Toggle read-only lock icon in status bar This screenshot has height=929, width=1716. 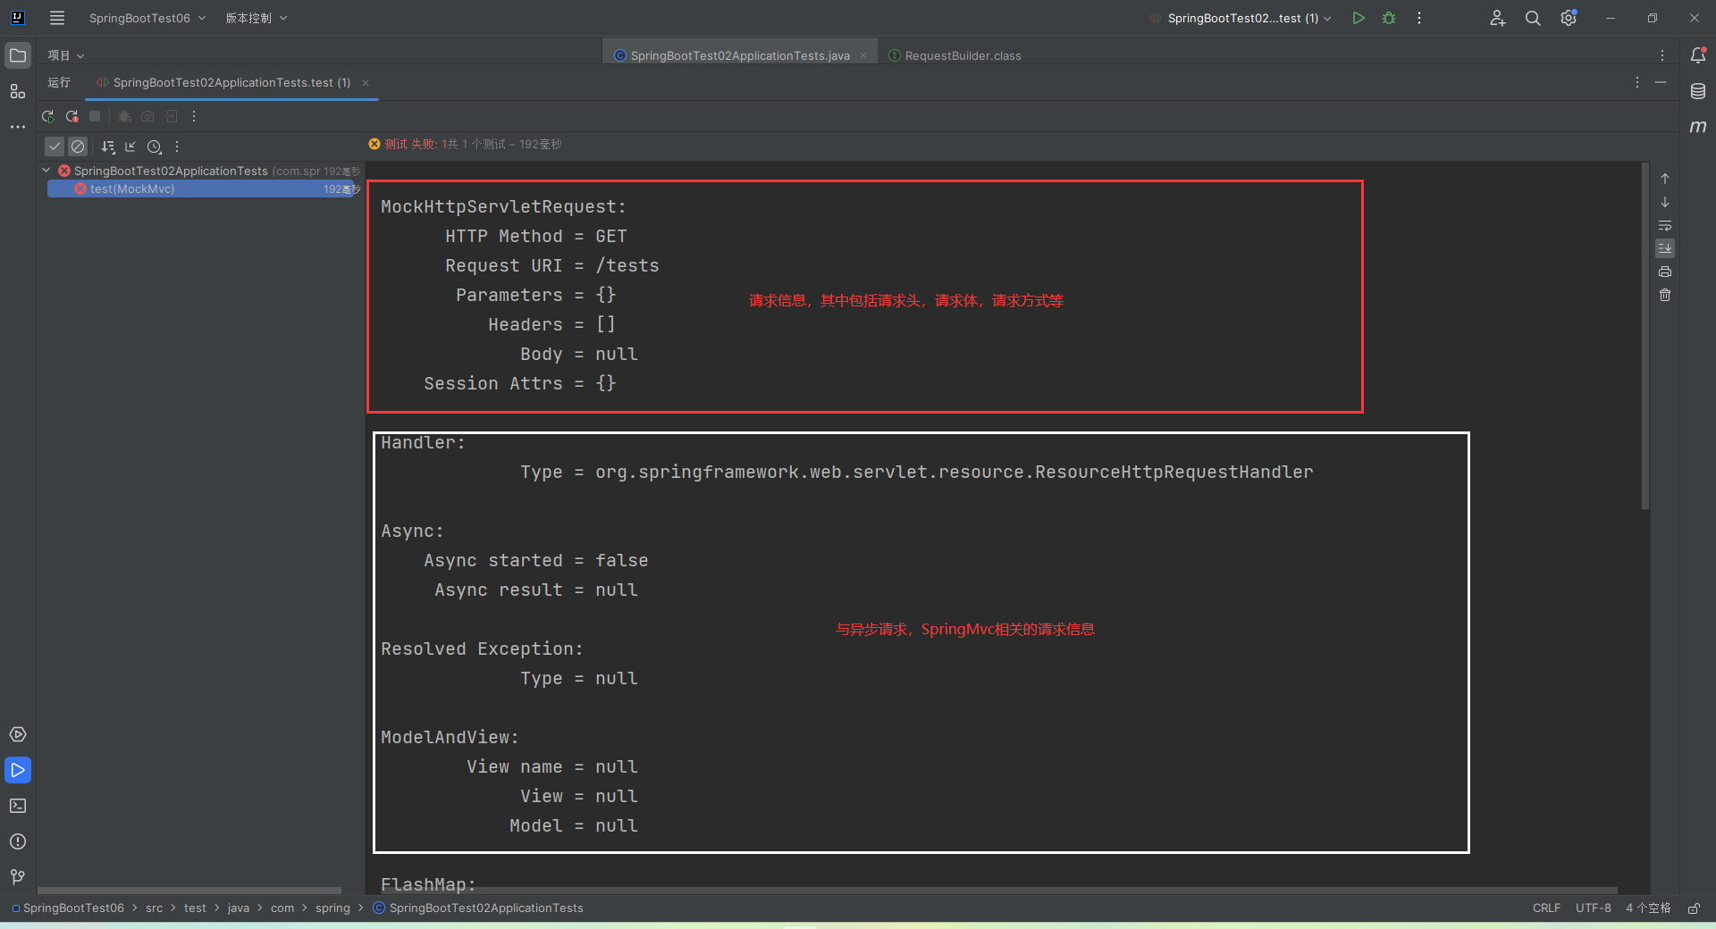(1694, 908)
